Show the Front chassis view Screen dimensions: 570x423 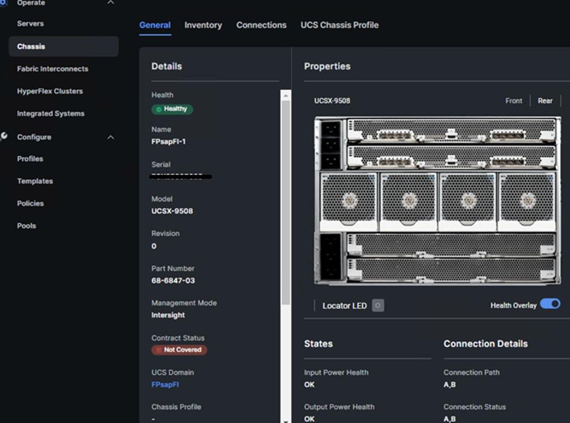coord(513,101)
